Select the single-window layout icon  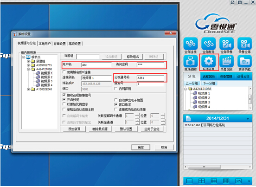189,181
